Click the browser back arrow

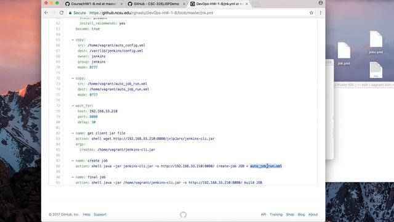tap(46, 12)
